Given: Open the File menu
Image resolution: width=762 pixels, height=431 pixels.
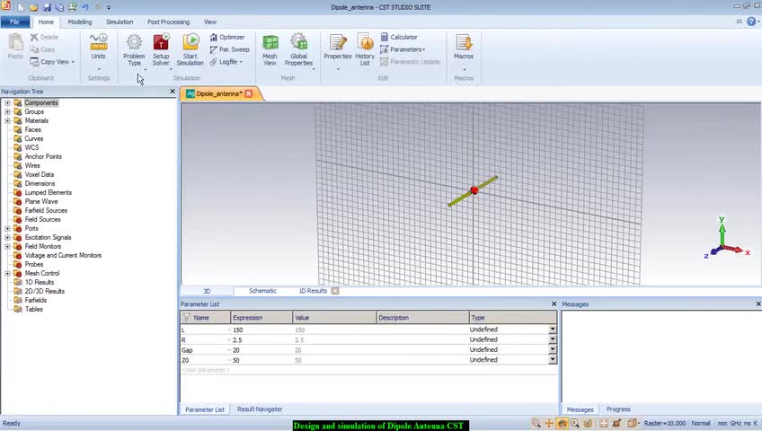Looking at the screenshot, I should click(14, 22).
